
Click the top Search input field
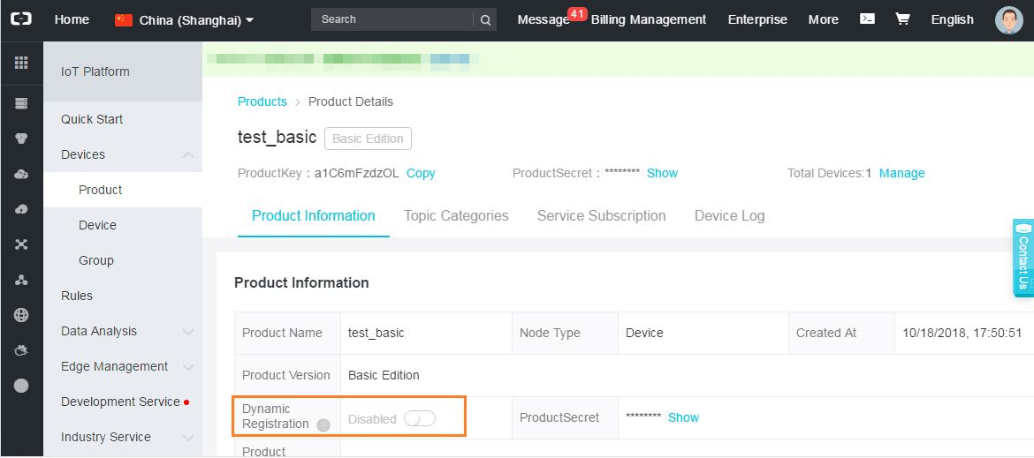tap(391, 19)
